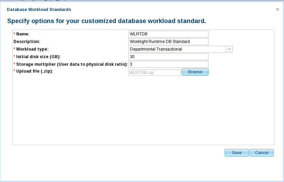Click into the Description text field

[x=169, y=42]
